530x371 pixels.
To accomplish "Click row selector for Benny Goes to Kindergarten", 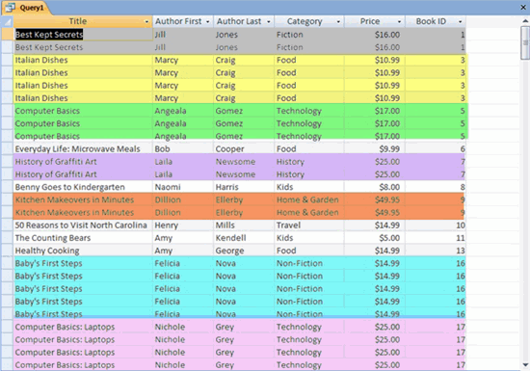I will 8,187.
